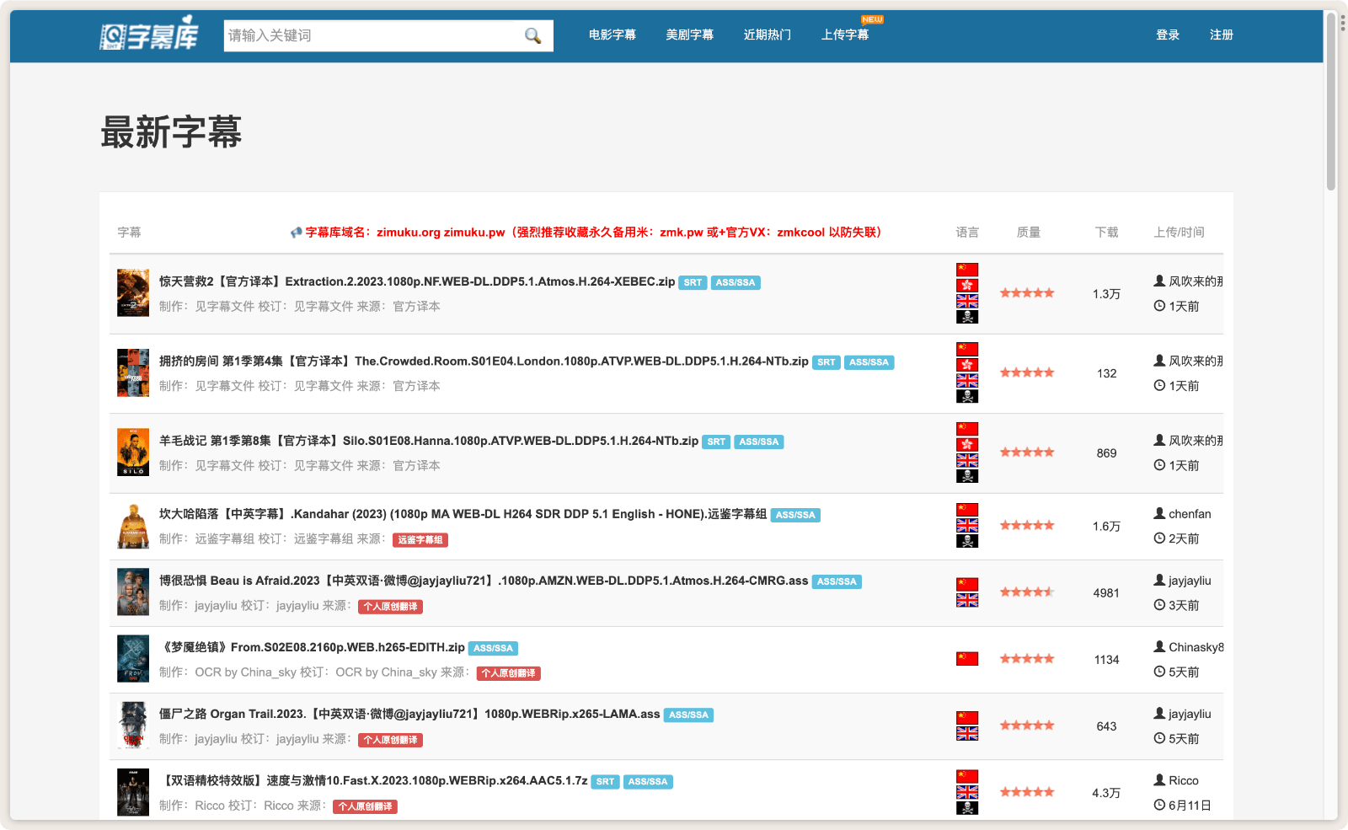
Task: Click the 注册 register link
Action: tap(1221, 35)
